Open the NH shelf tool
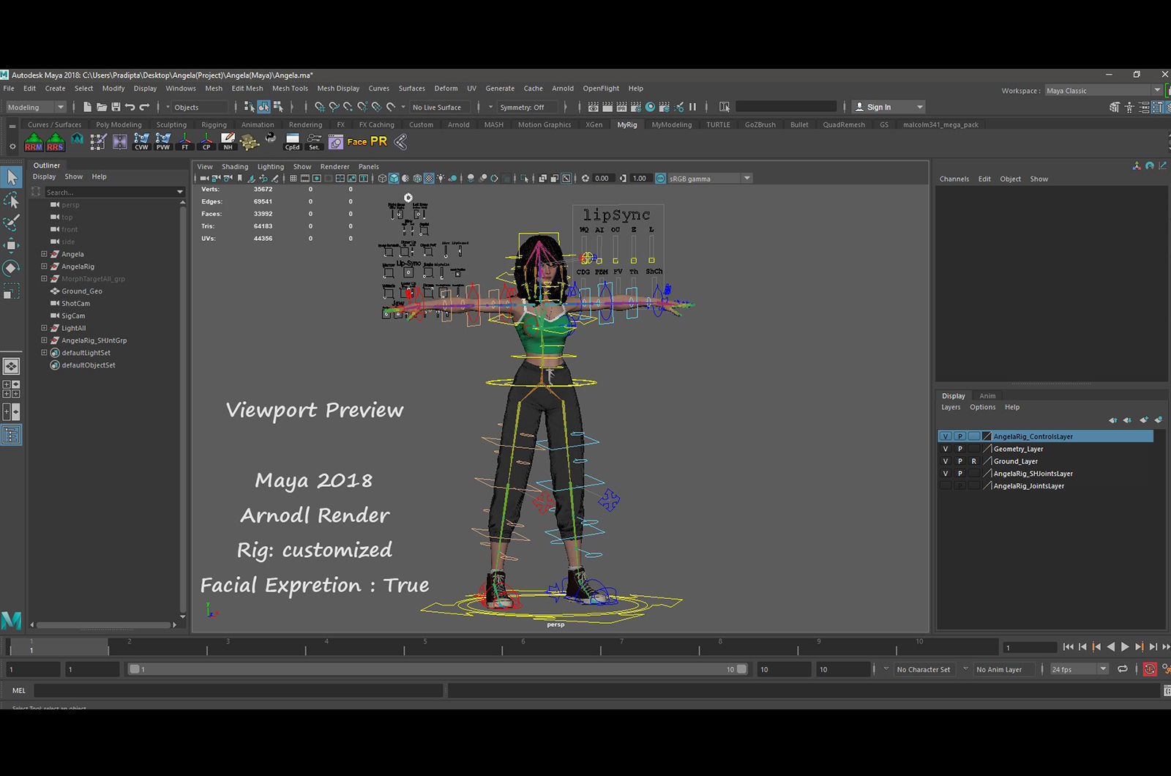The image size is (1171, 776). [x=228, y=142]
